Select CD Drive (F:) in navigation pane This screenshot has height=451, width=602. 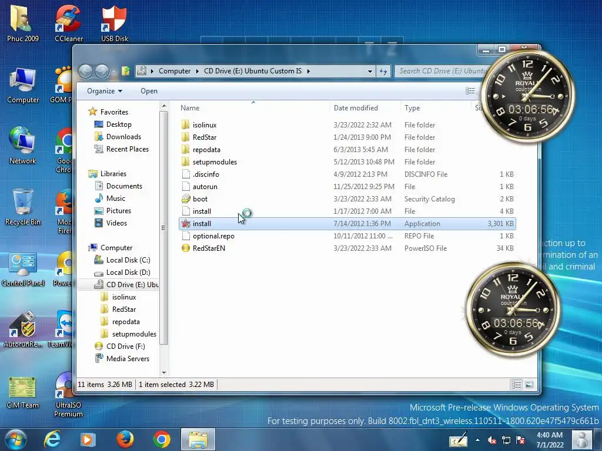[x=126, y=346]
